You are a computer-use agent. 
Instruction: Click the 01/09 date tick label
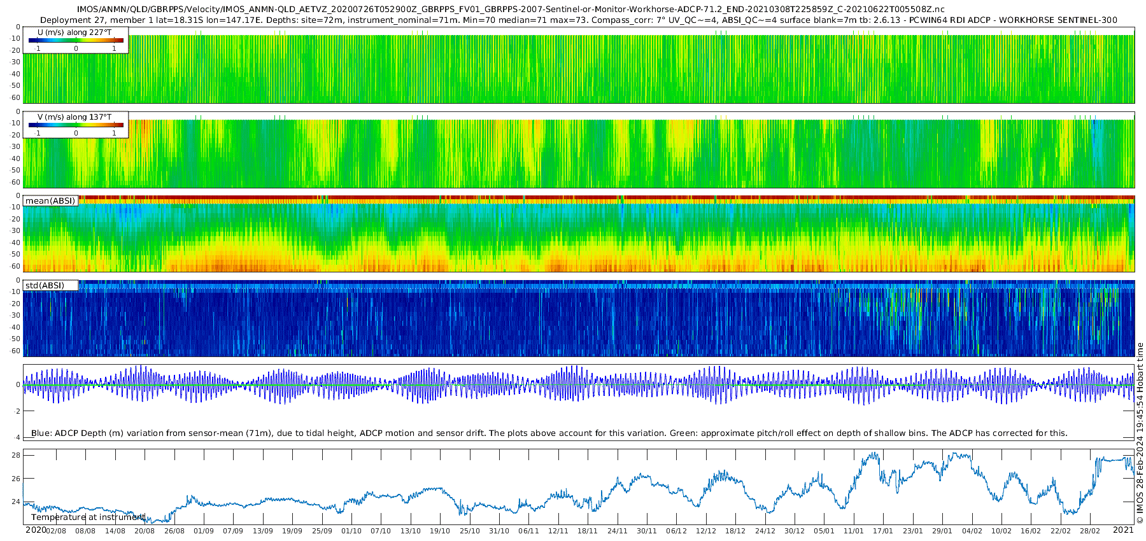tap(203, 531)
